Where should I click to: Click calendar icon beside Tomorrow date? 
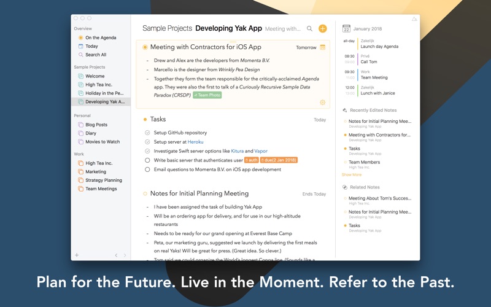[x=323, y=47]
